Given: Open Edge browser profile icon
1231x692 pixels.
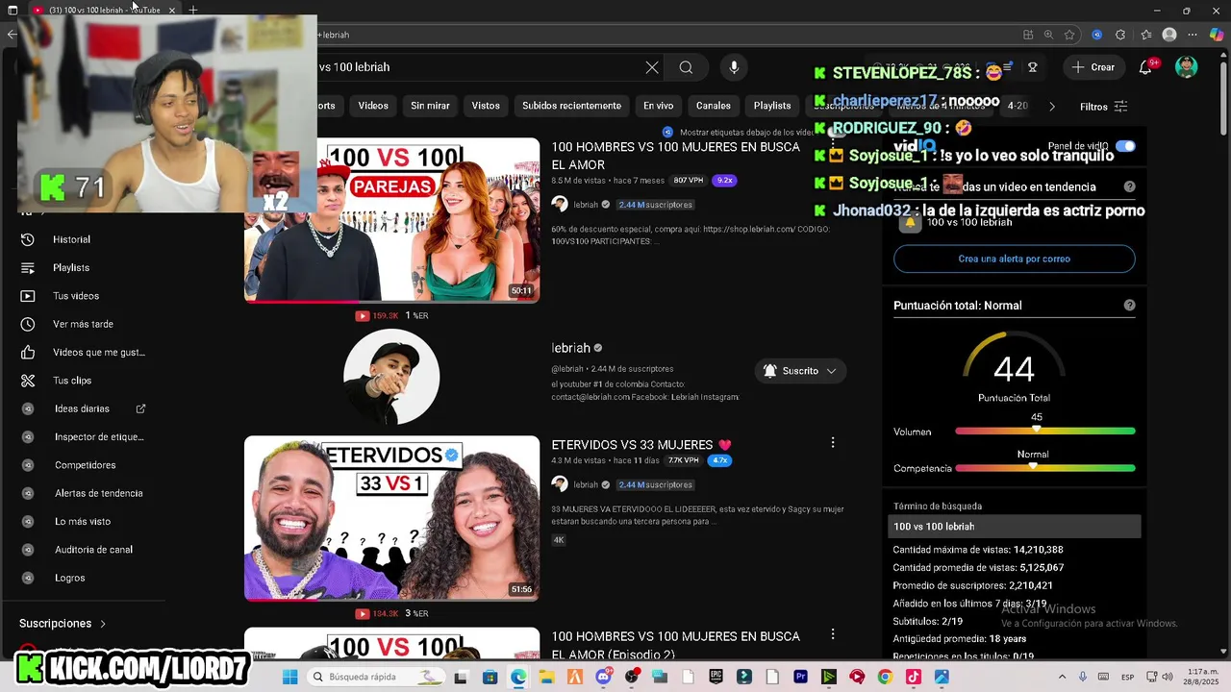Looking at the screenshot, I should [x=1169, y=35].
